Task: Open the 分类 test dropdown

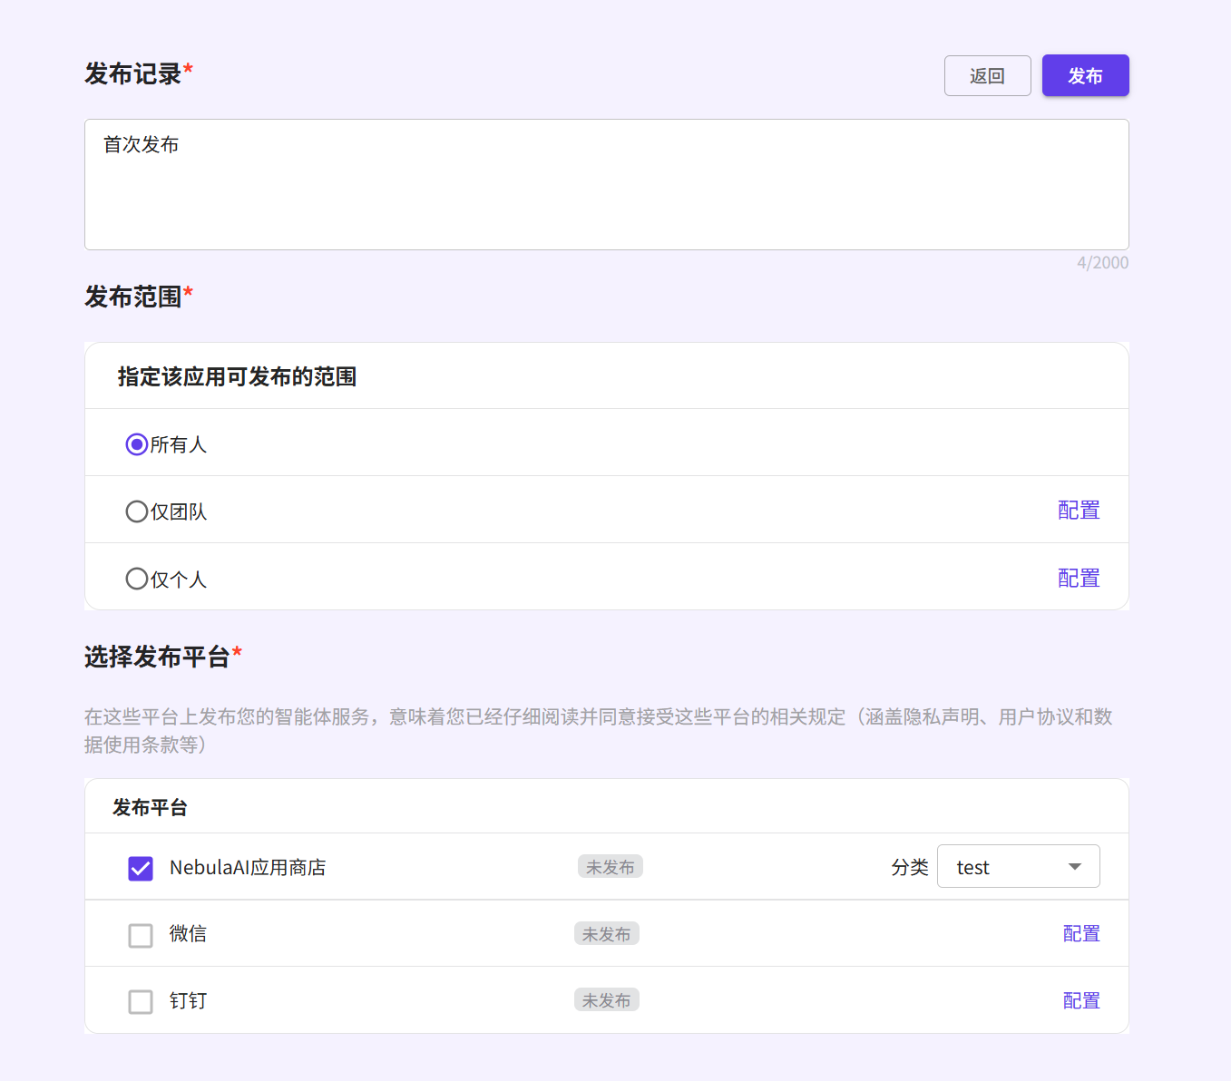Action: [1018, 866]
